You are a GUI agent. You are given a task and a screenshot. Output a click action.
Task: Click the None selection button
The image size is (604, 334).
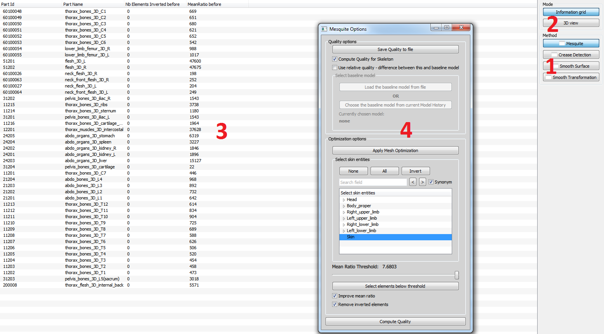tap(353, 171)
